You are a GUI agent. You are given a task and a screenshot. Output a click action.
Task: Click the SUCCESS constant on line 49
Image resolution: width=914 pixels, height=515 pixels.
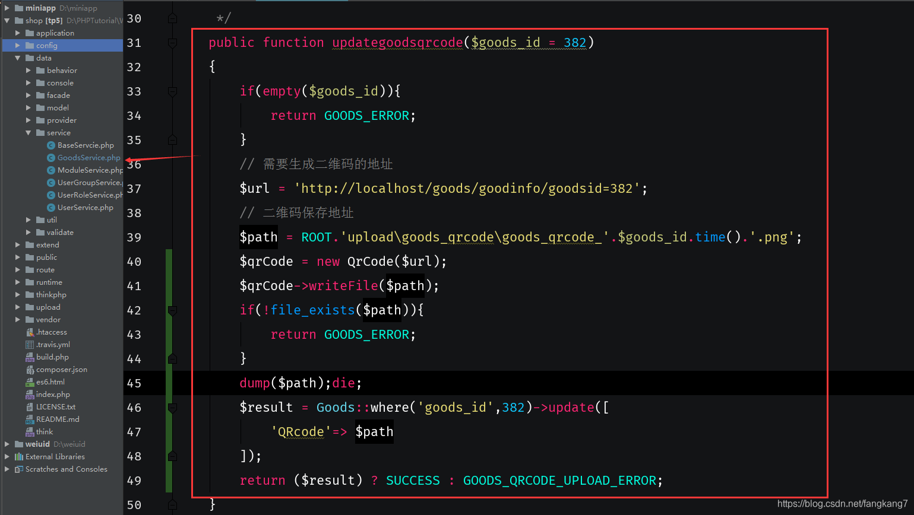[x=413, y=481]
